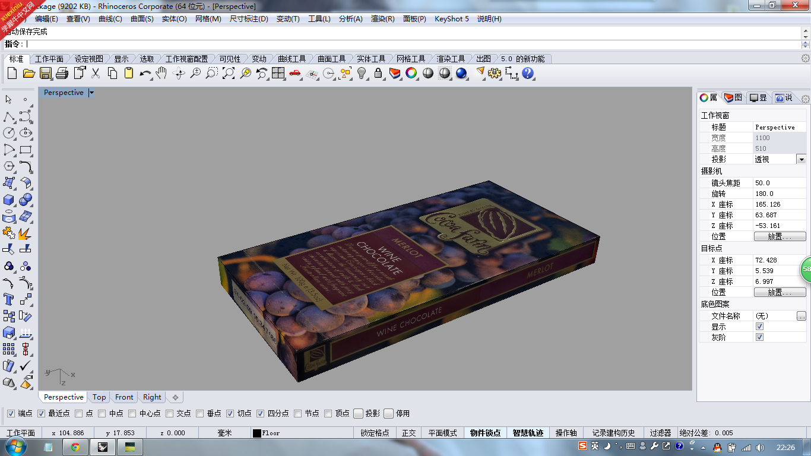Click the 镜头焦距 value field
This screenshot has width=811, height=456.
780,183
